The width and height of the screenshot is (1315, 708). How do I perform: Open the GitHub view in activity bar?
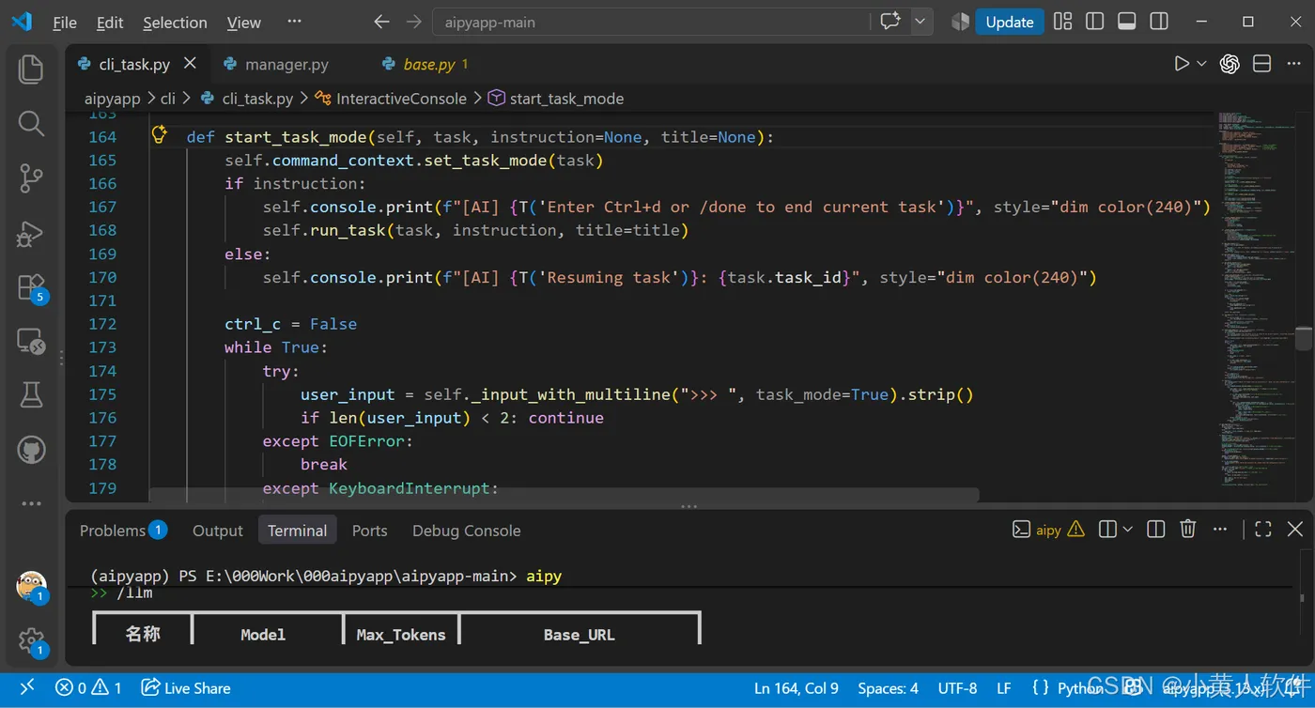pos(31,450)
